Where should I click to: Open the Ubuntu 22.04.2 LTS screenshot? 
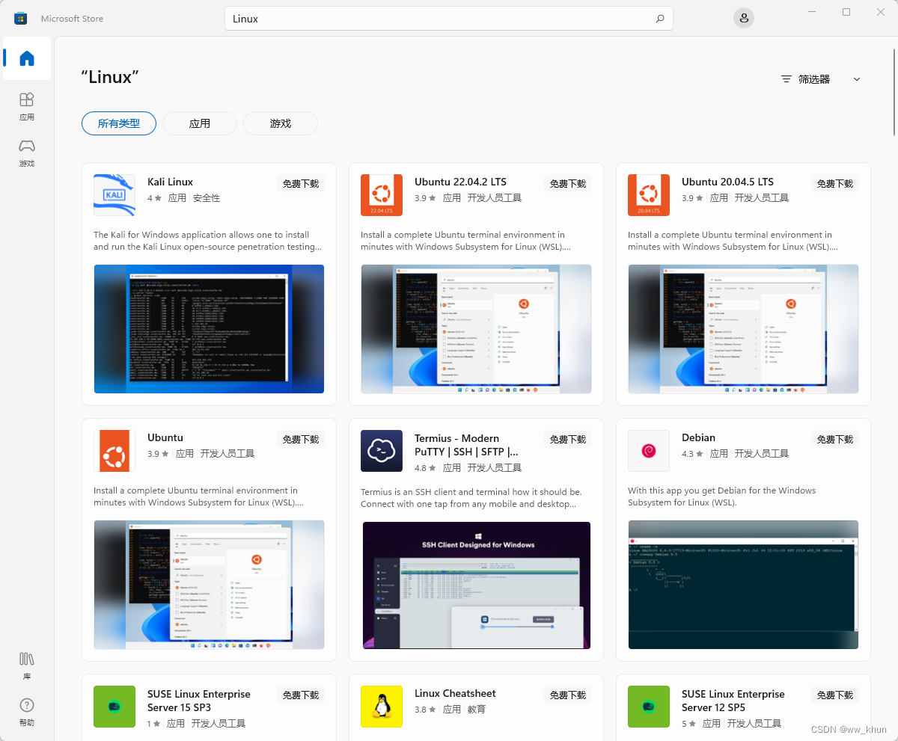tap(476, 329)
